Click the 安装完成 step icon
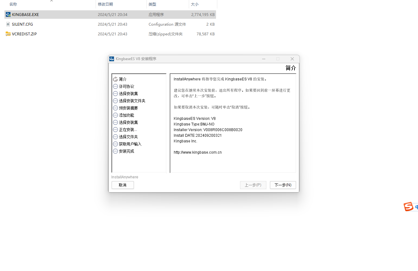 click(115, 151)
